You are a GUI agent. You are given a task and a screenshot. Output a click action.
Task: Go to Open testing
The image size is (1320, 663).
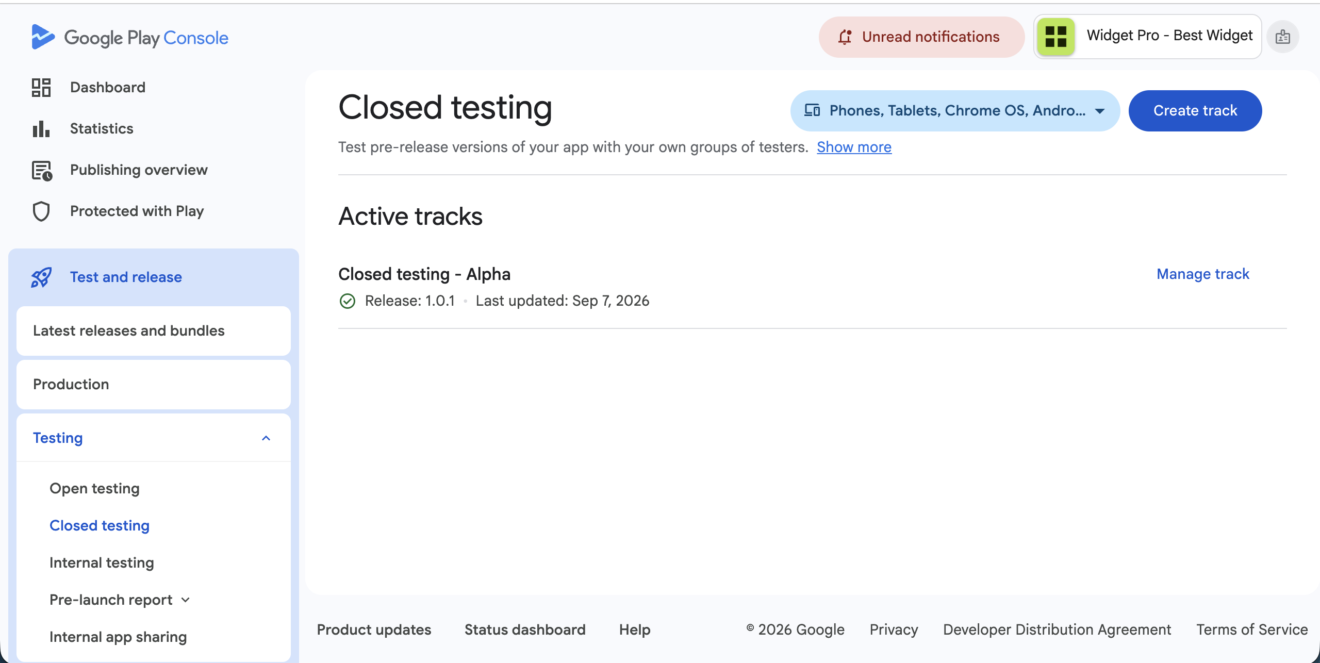click(94, 489)
